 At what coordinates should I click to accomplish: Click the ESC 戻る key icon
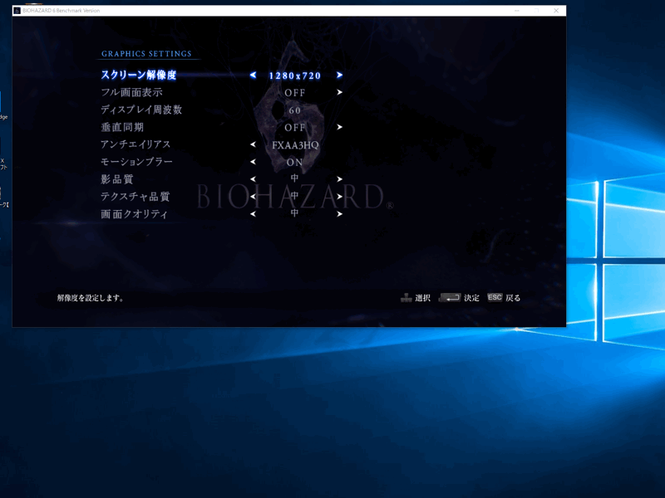pos(495,297)
